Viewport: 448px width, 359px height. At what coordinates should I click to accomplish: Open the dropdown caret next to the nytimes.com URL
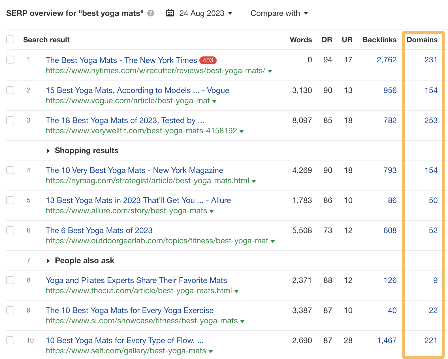coord(270,71)
